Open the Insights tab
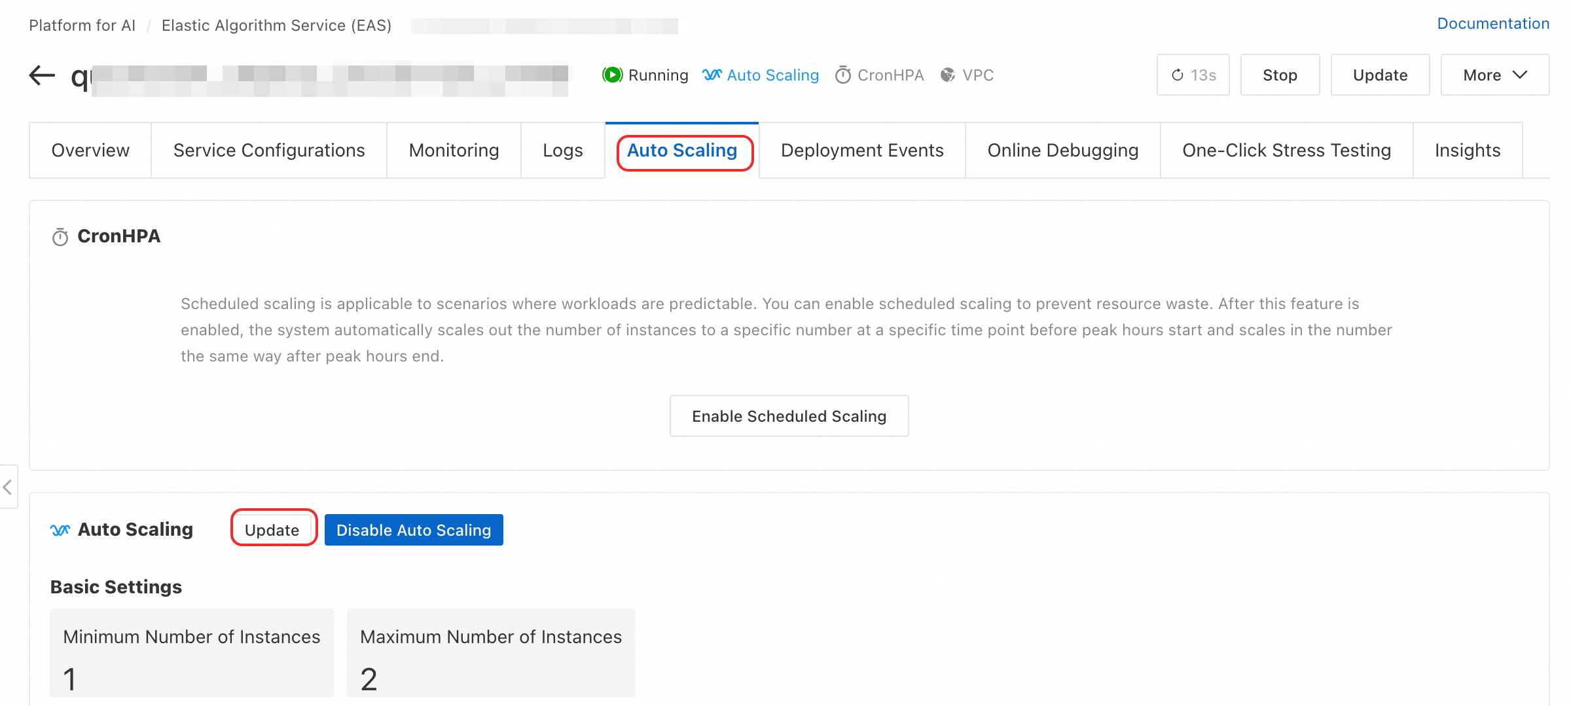This screenshot has height=706, width=1571. pyautogui.click(x=1468, y=151)
